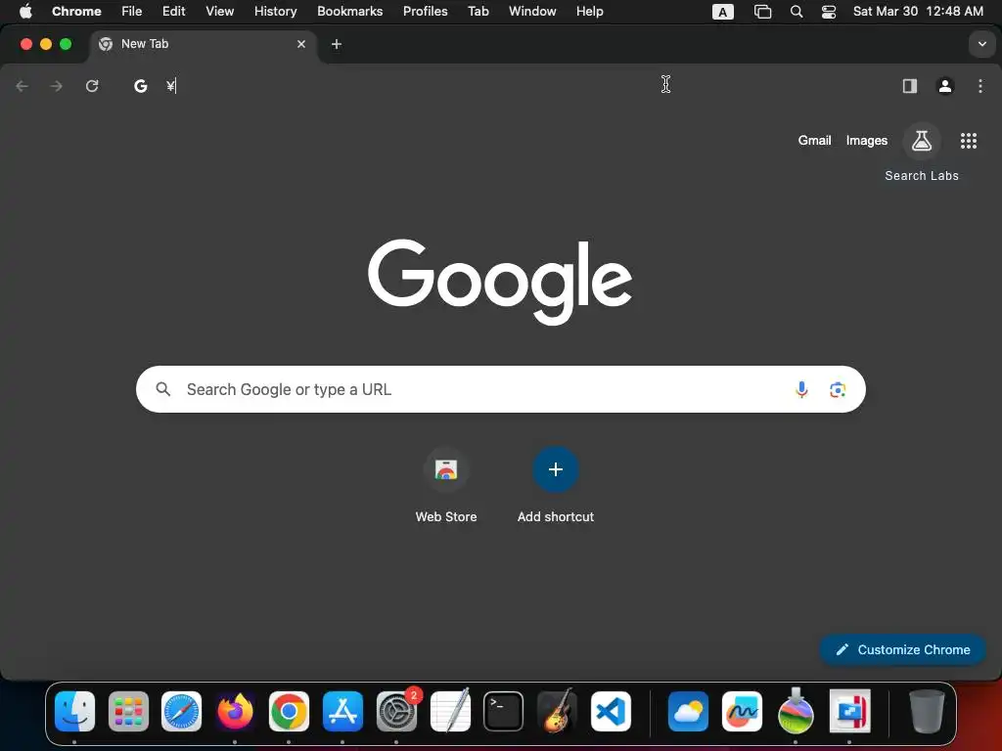Open TextEdit from the Dock
This screenshot has width=1002, height=751.
pos(450,712)
